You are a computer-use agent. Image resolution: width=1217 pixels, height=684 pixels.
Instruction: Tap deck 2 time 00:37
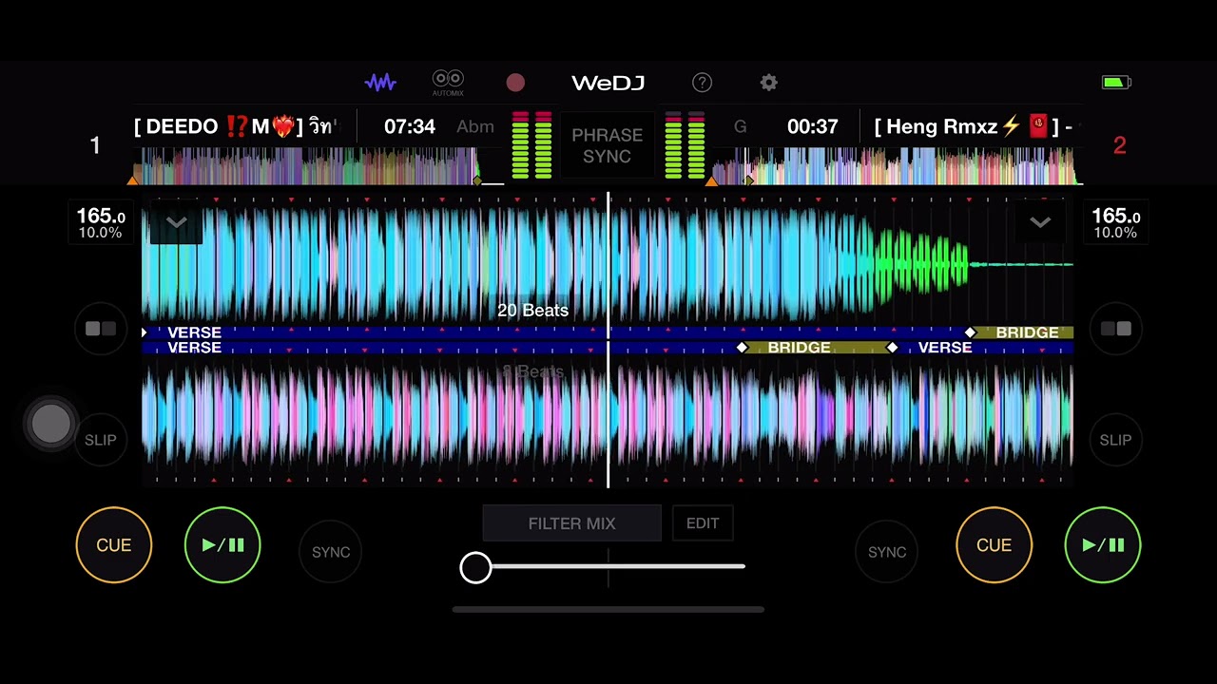point(812,126)
